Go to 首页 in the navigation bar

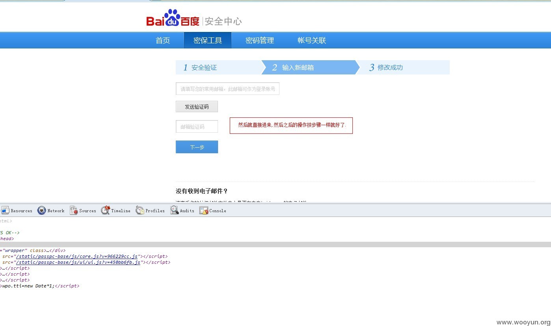click(x=163, y=40)
